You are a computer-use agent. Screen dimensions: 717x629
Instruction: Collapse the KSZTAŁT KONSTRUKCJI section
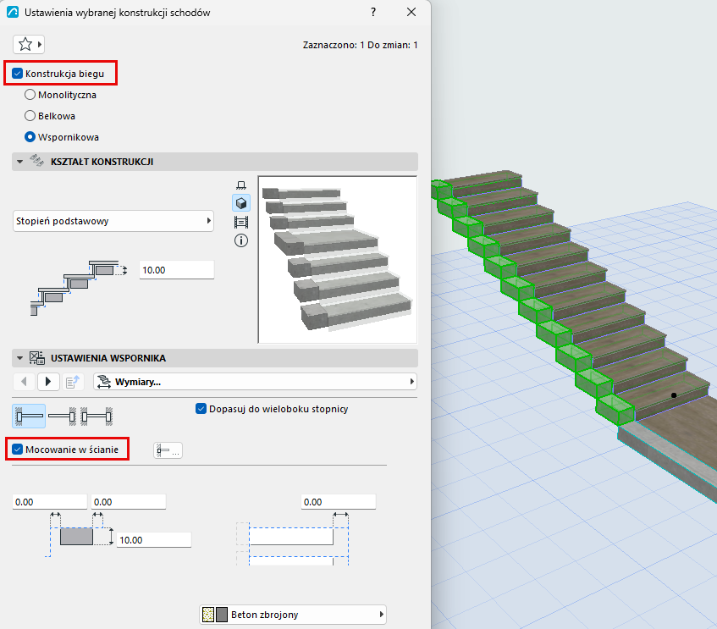tap(19, 162)
